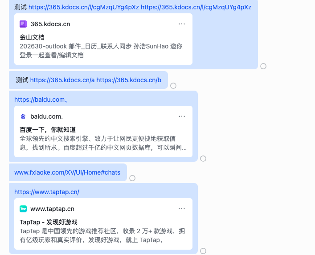This screenshot has width=315, height=255.
Task: Open the https://365.kdocs.cn/b link
Action: [x=129, y=80]
